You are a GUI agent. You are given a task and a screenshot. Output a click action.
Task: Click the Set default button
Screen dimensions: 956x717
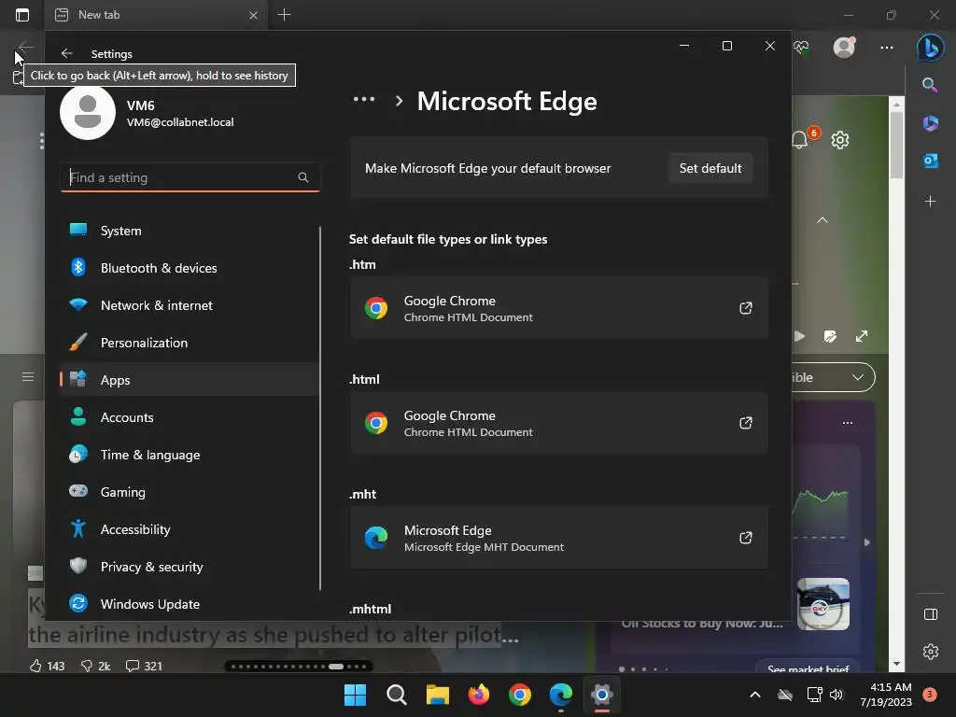click(710, 168)
